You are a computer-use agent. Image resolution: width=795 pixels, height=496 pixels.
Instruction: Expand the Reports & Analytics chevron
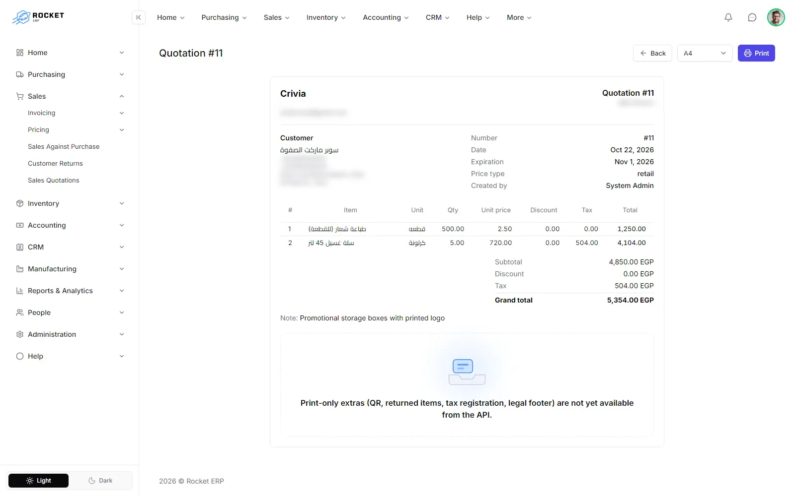[x=122, y=291]
